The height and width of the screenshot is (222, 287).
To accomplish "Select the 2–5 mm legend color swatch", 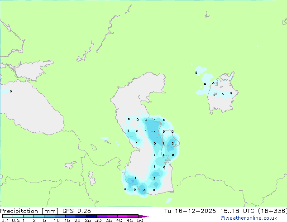I will tap(39, 216).
